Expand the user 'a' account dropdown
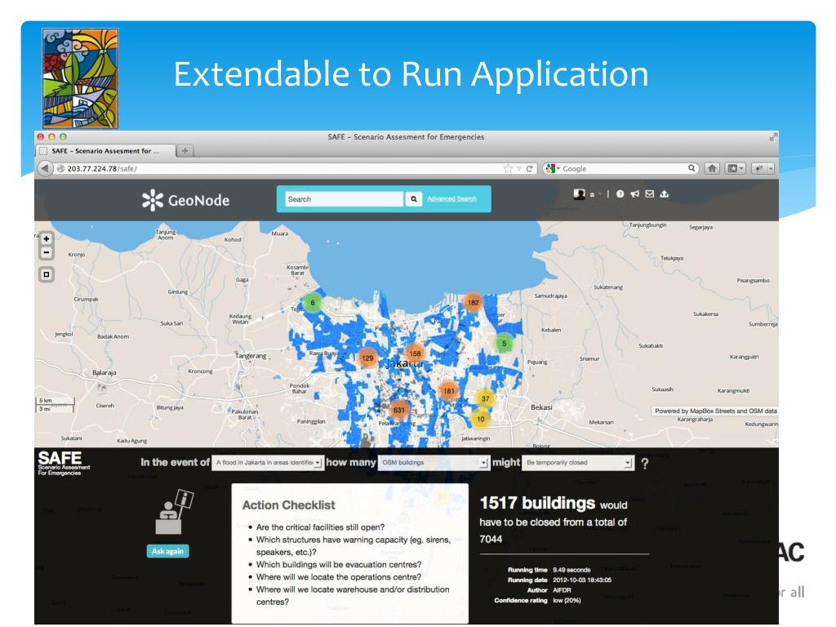The width and height of the screenshot is (836, 627). coord(595,194)
